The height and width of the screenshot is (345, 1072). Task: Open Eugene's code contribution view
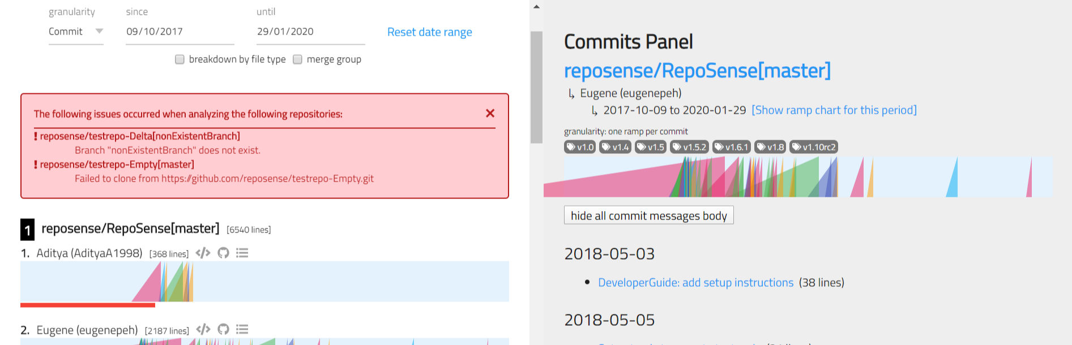pos(203,329)
